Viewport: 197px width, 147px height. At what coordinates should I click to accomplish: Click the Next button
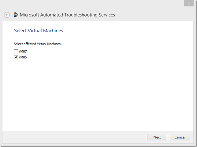click(x=157, y=137)
